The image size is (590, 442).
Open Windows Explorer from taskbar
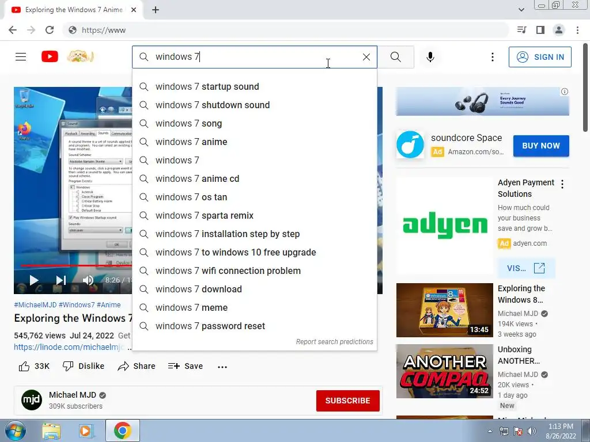pos(51,431)
